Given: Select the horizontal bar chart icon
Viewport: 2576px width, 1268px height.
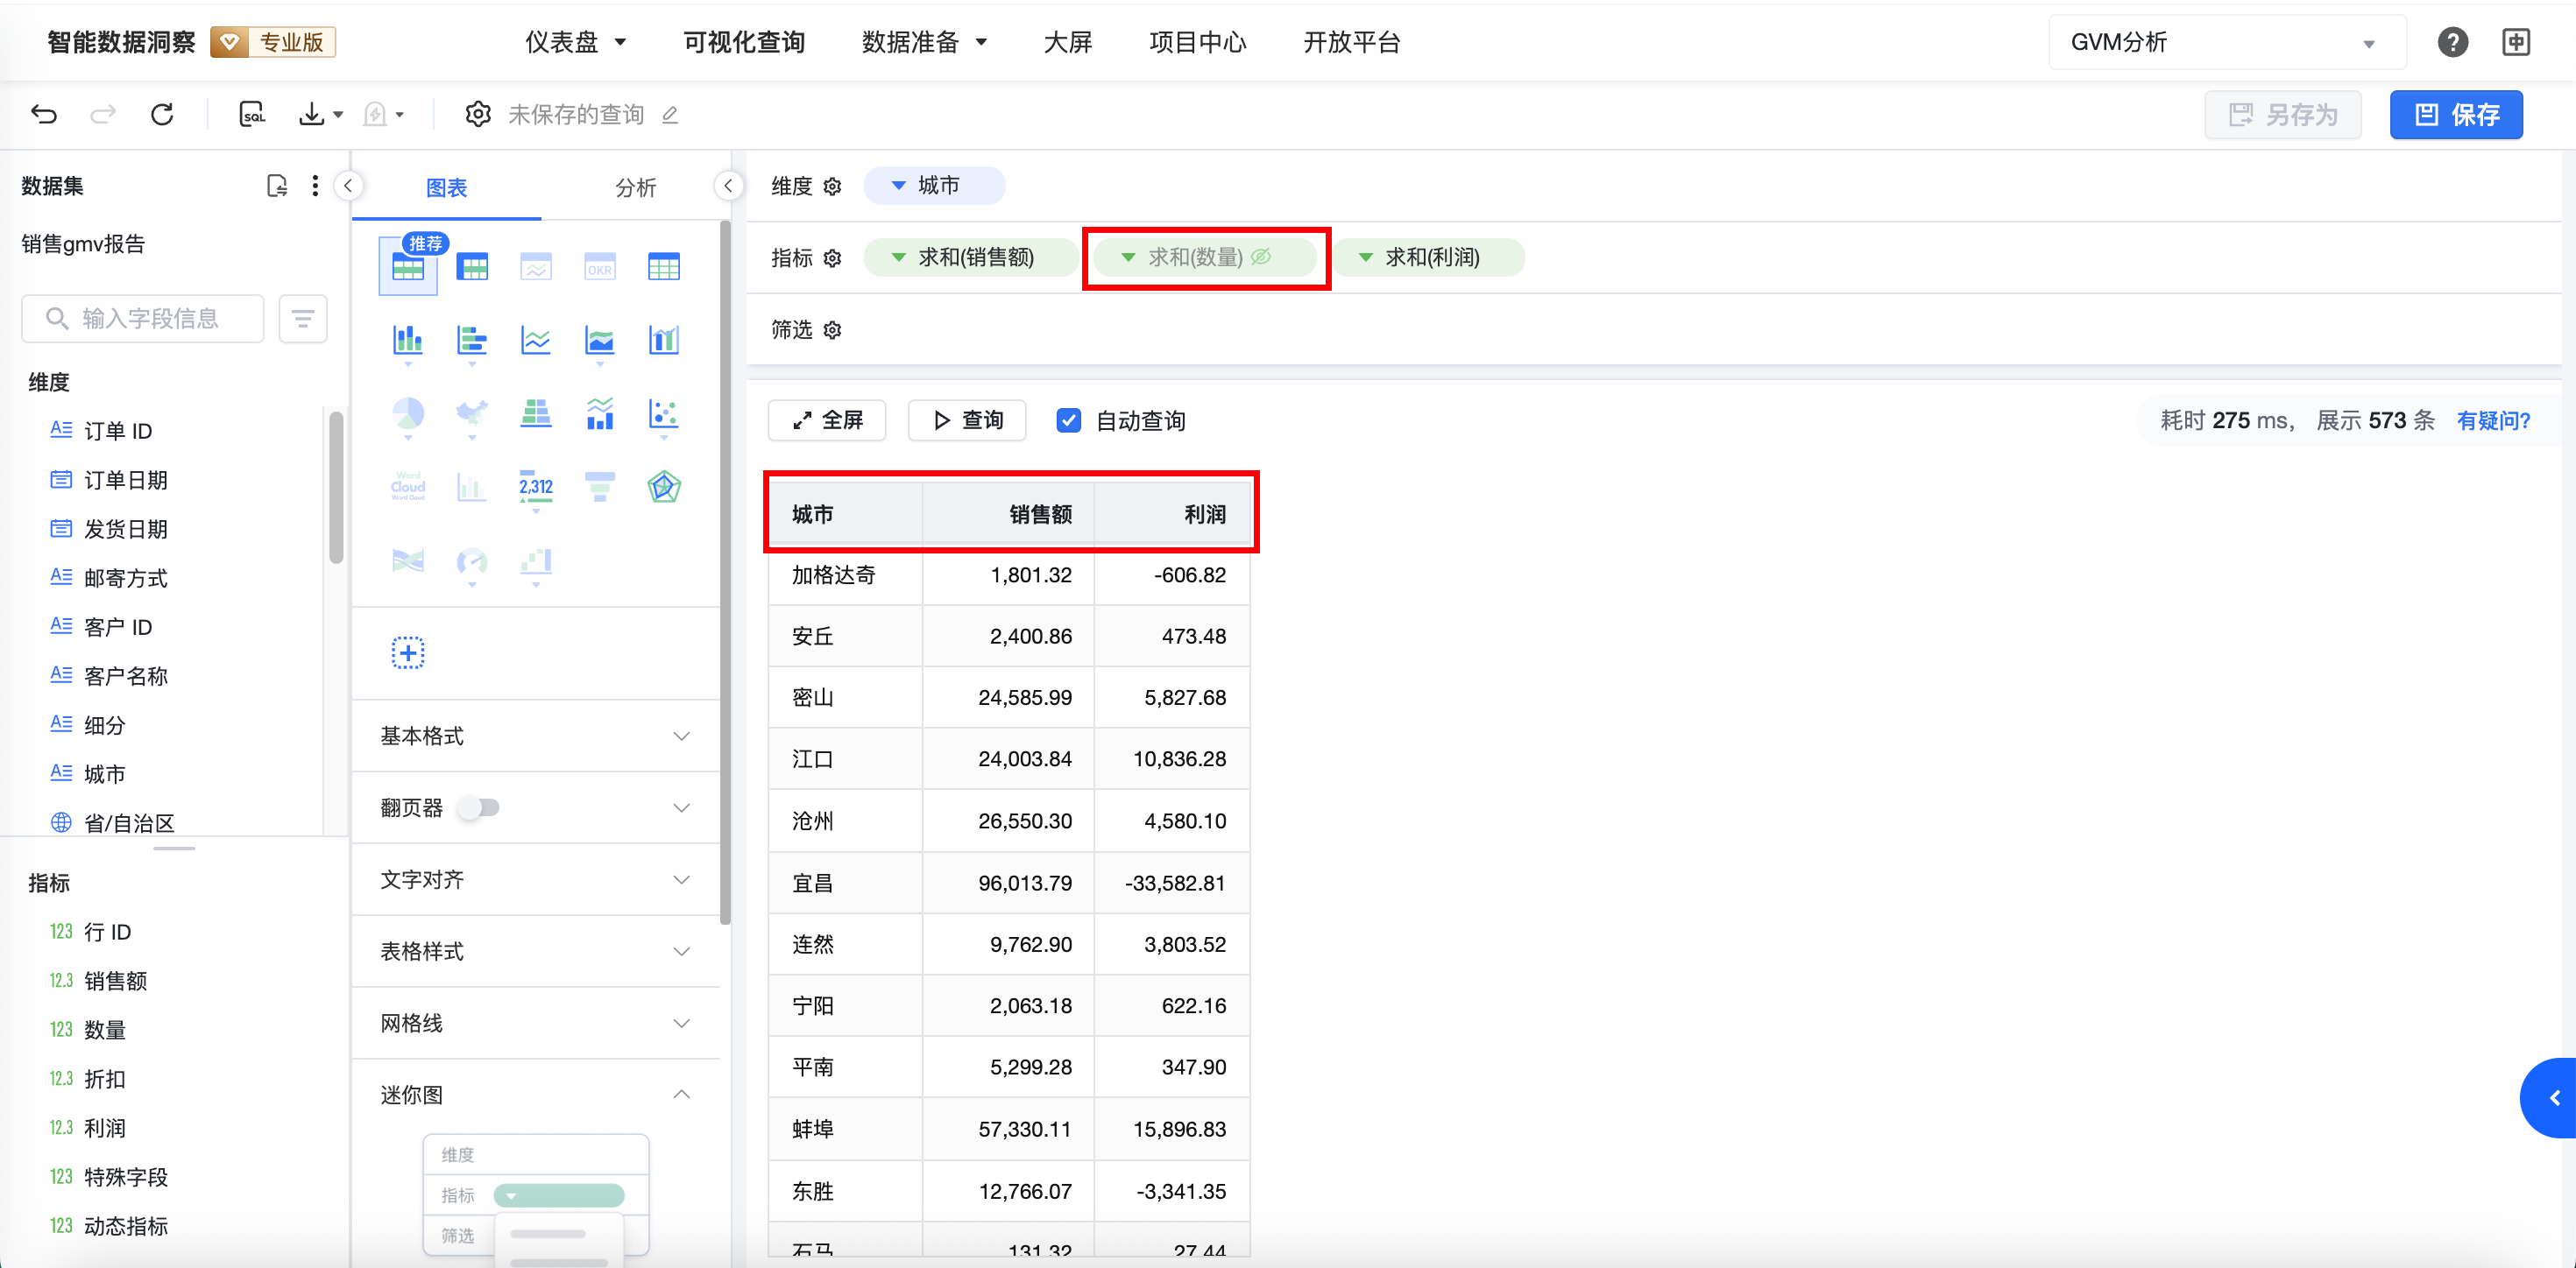Looking at the screenshot, I should click(471, 341).
